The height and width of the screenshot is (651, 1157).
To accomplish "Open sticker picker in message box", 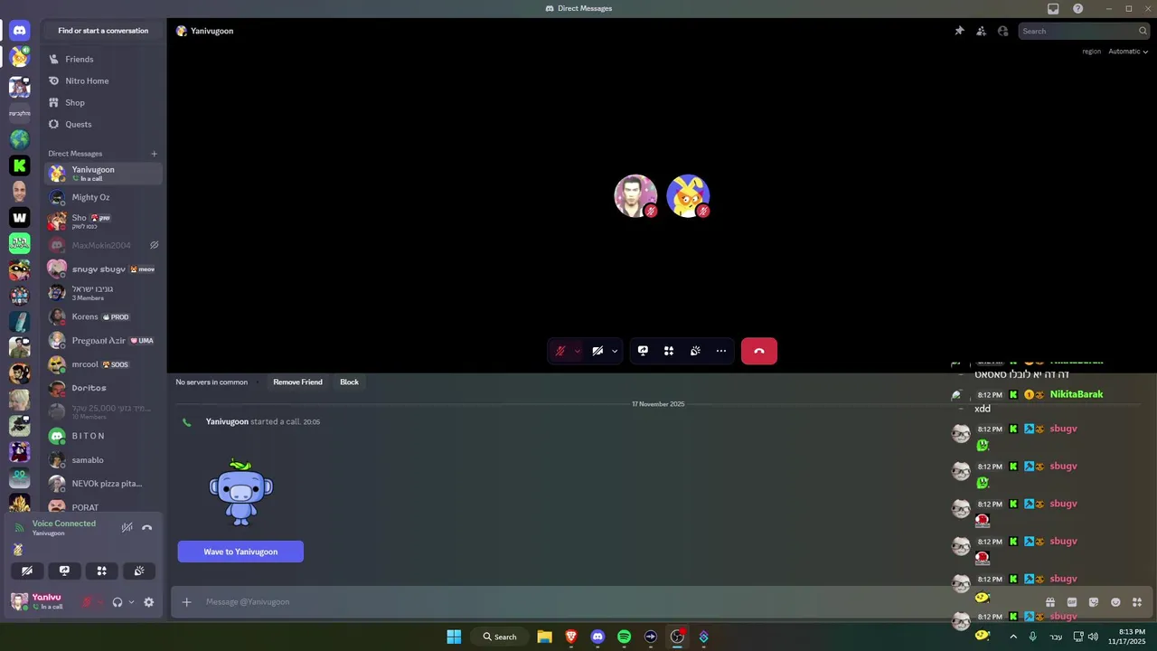I will pos(1094,602).
